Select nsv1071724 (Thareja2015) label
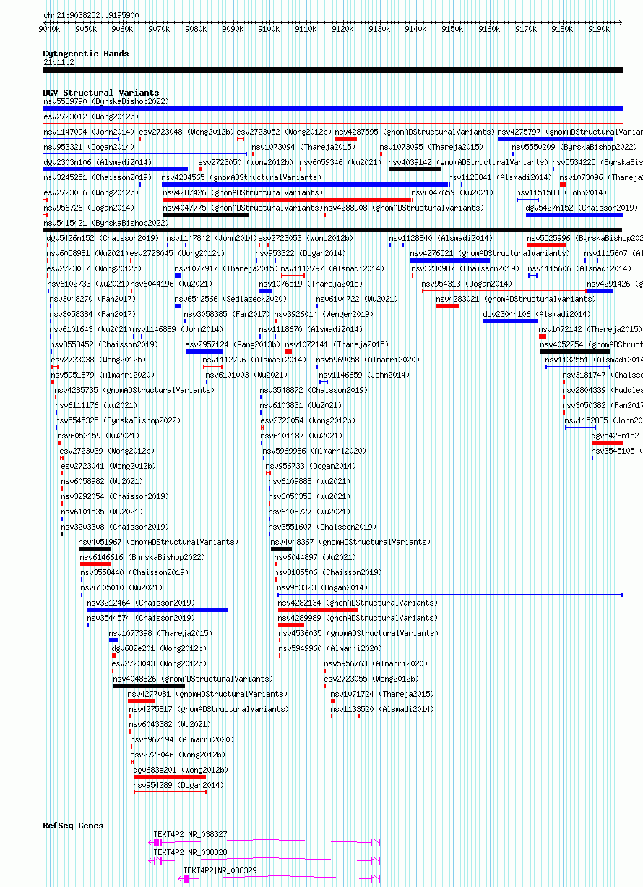This screenshot has width=643, height=887. [382, 694]
